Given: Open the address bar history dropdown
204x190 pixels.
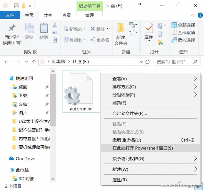Looking at the screenshot, I should (x=141, y=62).
